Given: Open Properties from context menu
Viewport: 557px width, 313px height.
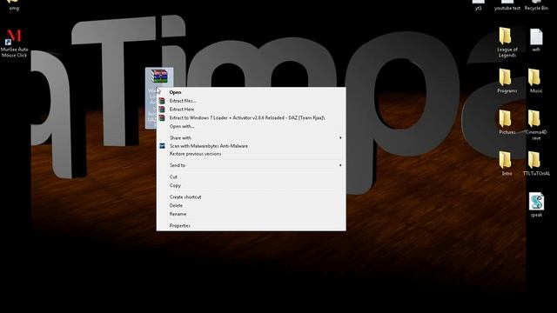Looking at the screenshot, I should (x=252, y=226).
